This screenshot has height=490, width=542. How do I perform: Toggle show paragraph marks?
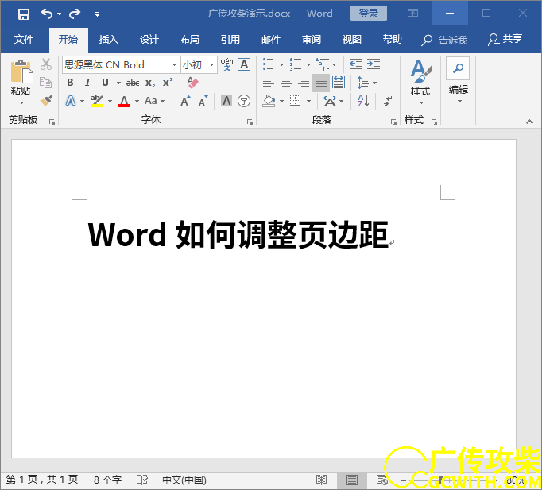(x=388, y=101)
